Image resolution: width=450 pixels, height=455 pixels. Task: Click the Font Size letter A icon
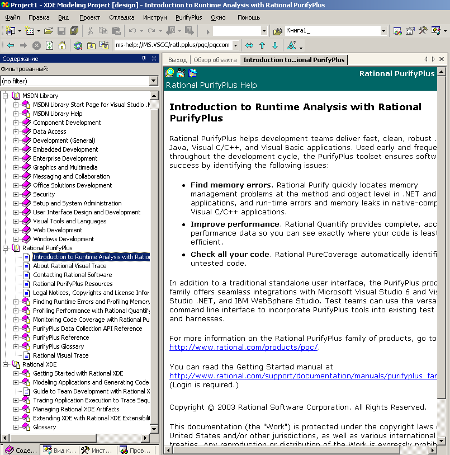[x=291, y=45]
